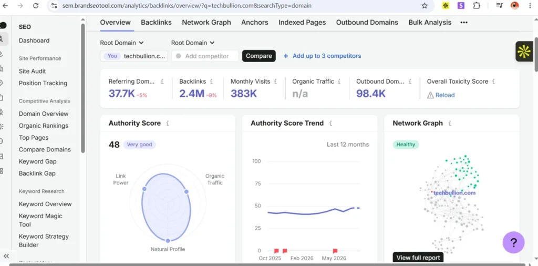Open Compare Domains in the sidebar
This screenshot has width=538, height=266.
point(45,150)
